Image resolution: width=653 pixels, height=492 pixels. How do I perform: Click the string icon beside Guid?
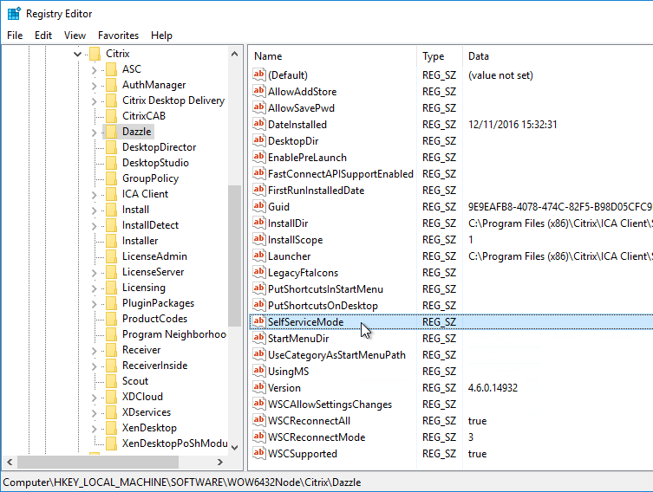(x=259, y=206)
